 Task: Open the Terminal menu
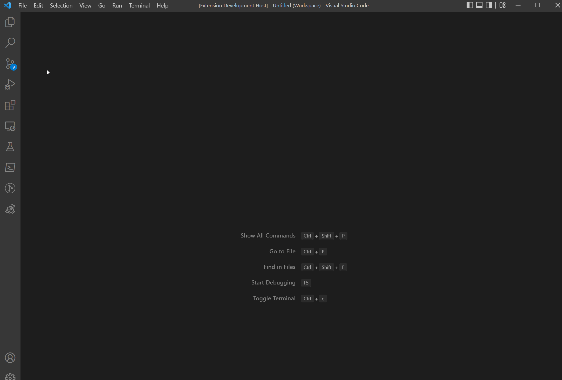[x=139, y=5]
